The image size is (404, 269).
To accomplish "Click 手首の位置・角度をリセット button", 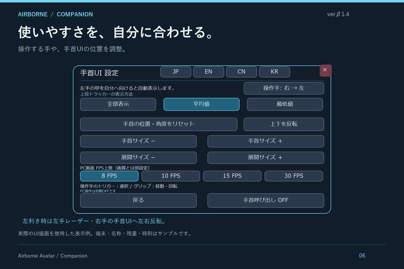I will (x=159, y=124).
